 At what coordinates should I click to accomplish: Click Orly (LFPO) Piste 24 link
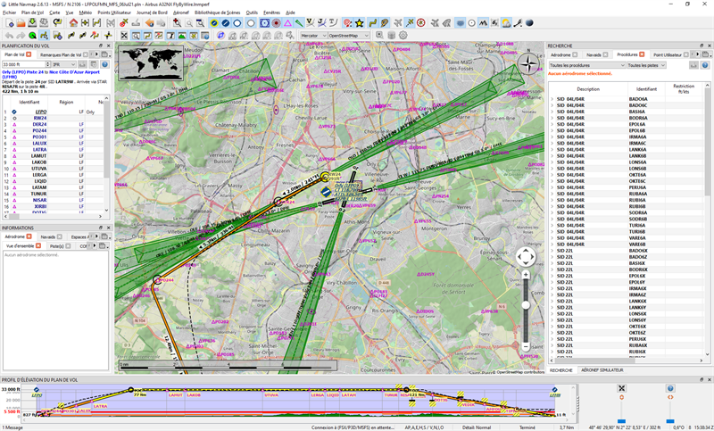tap(22, 72)
